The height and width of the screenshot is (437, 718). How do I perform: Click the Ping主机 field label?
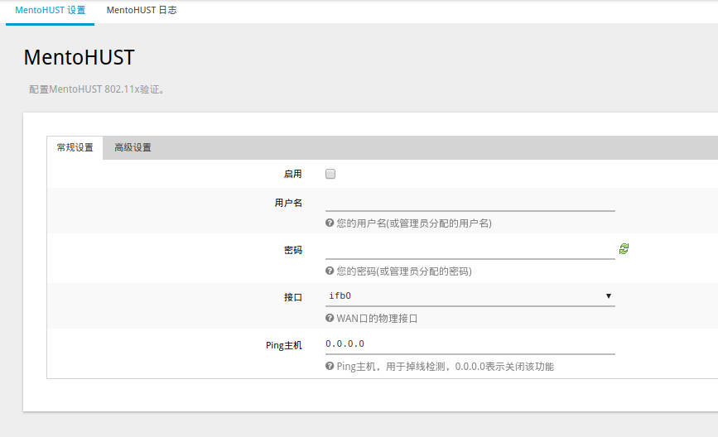click(284, 345)
